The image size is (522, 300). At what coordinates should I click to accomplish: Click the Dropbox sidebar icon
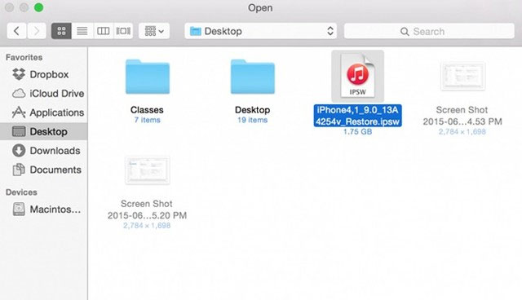(19, 74)
